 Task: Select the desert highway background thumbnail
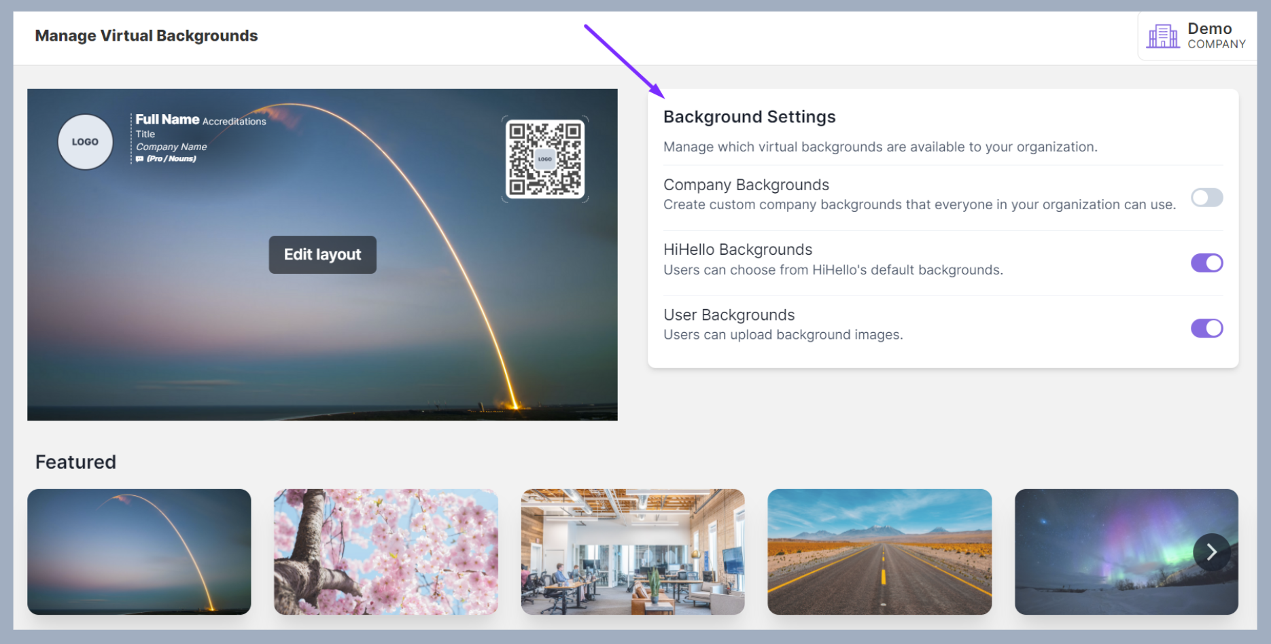(880, 552)
